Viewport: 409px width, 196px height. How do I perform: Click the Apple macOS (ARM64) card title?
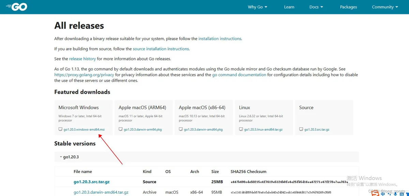tap(142, 107)
